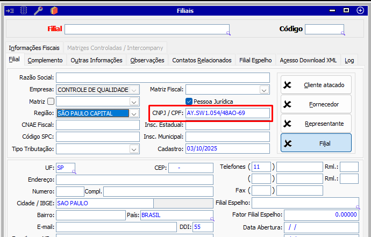Open the UF field lookup magnifier
Viewport: 371px width, 237px height.
(74, 172)
